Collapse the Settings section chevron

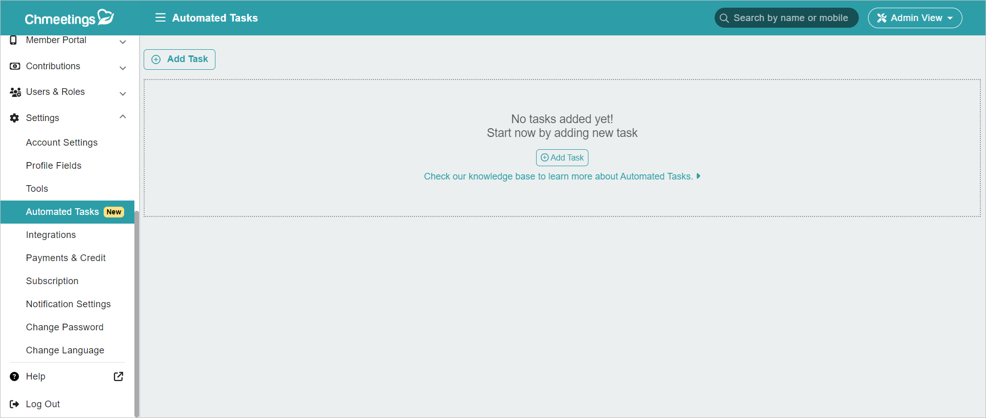[x=123, y=117]
